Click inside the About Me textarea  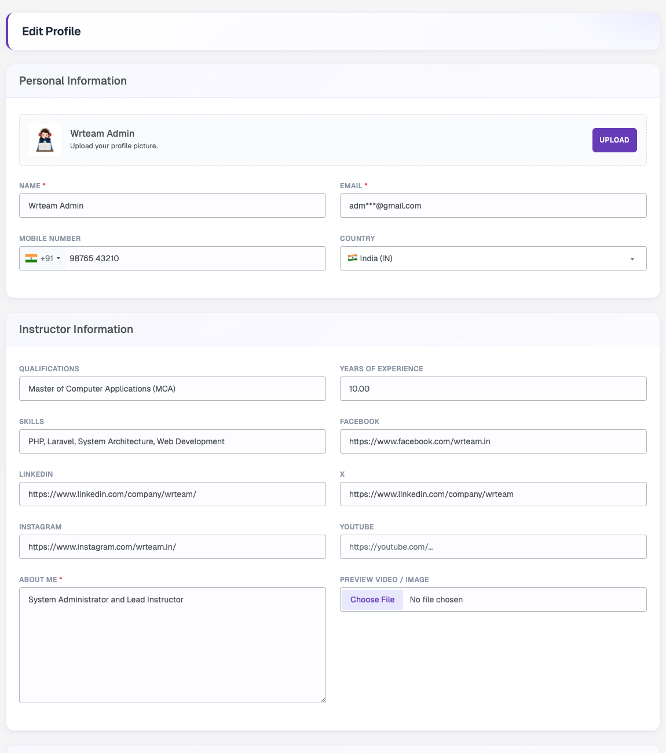tap(173, 645)
